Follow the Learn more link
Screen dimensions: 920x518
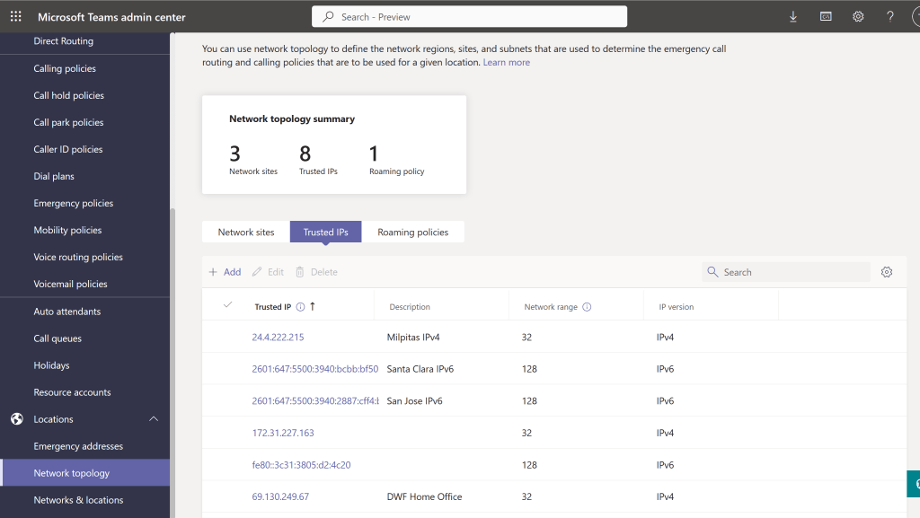pos(506,63)
